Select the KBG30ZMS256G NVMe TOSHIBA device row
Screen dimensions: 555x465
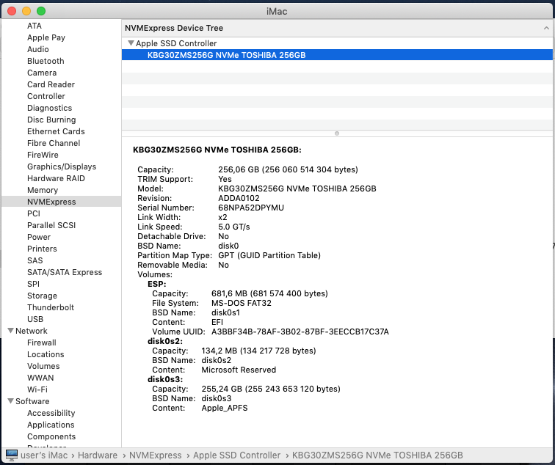[337, 55]
